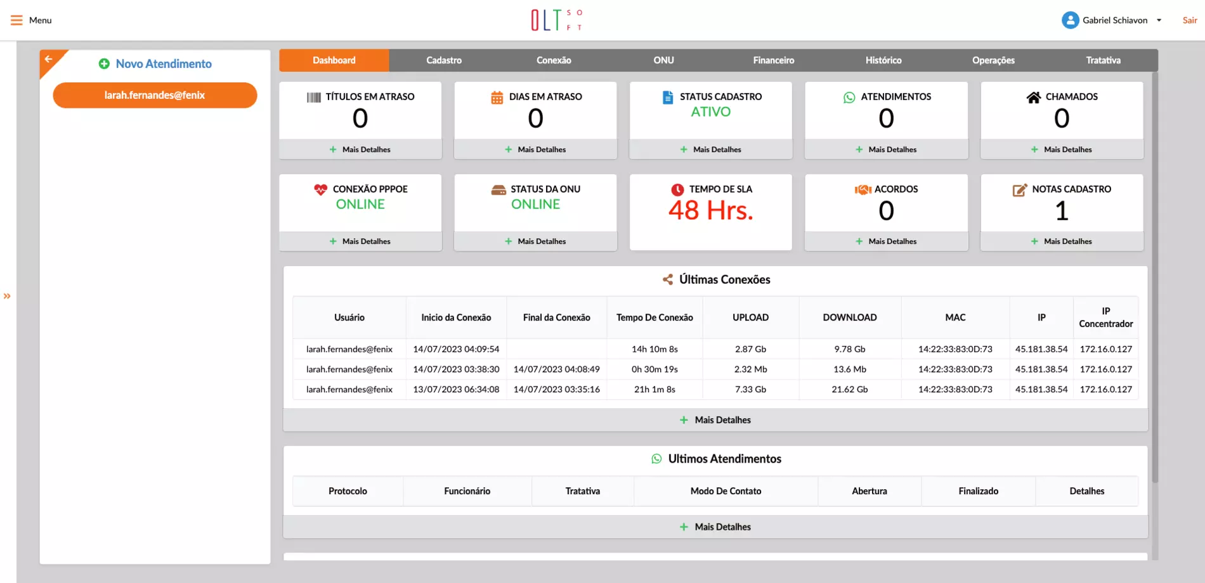Click the barcode Títulos em Atraso icon
Viewport: 1205px width, 583px height.
point(314,97)
